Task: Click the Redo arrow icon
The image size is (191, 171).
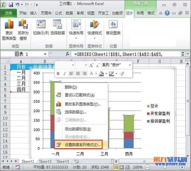Action: [x=27, y=5]
